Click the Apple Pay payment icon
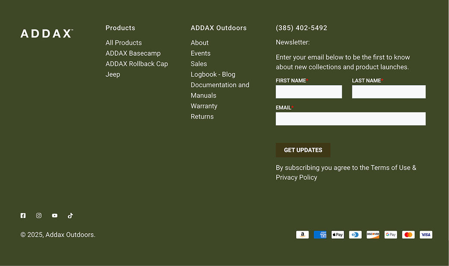Screen dimensions: 449x266 pyautogui.click(x=338, y=235)
